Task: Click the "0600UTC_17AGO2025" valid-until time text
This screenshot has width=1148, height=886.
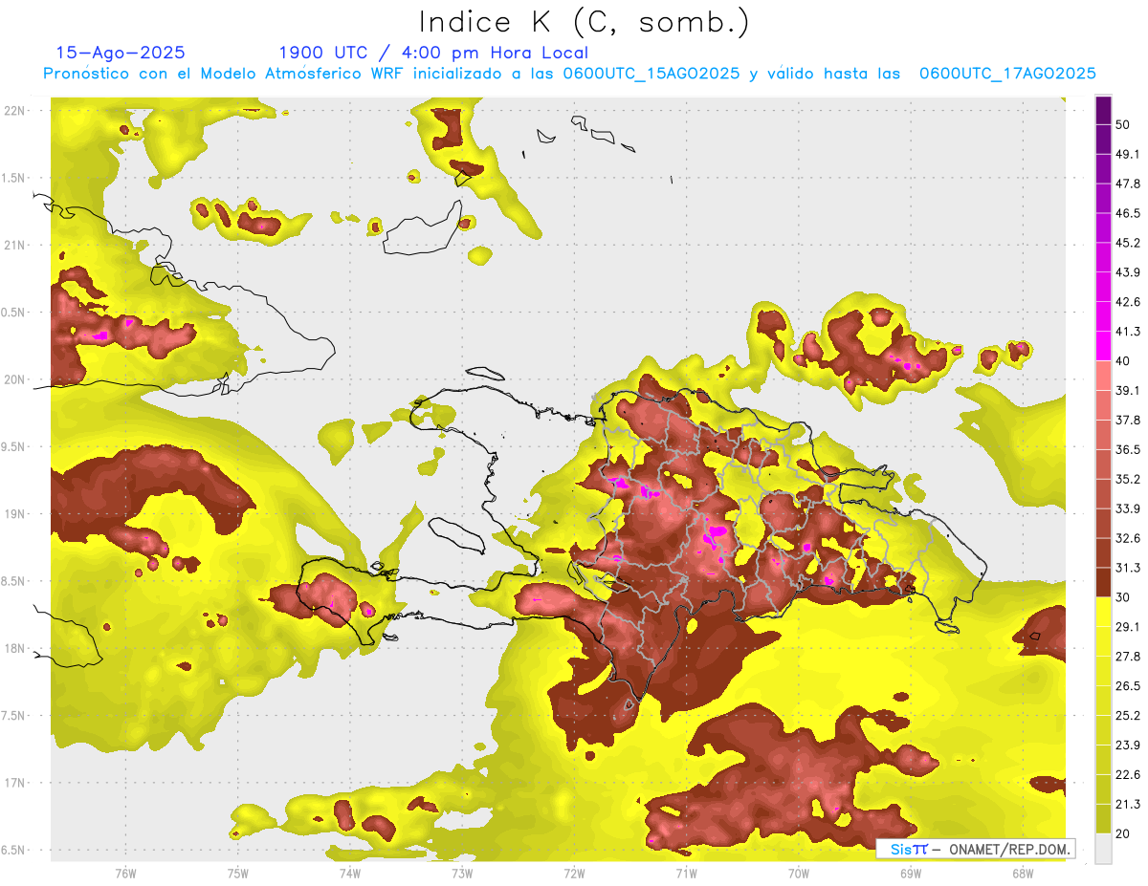Action: [1007, 74]
